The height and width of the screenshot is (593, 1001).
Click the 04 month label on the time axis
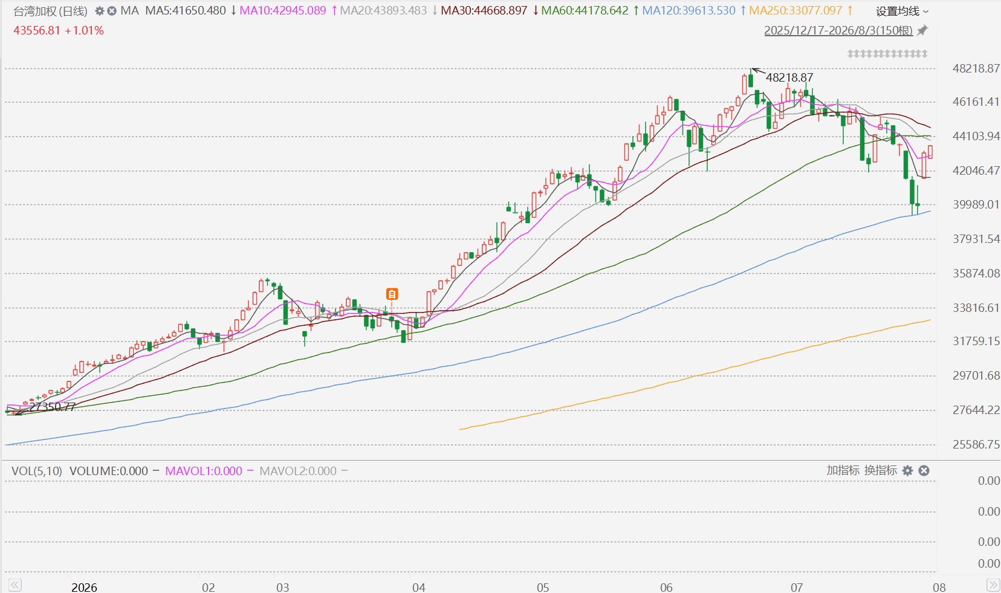[418, 587]
